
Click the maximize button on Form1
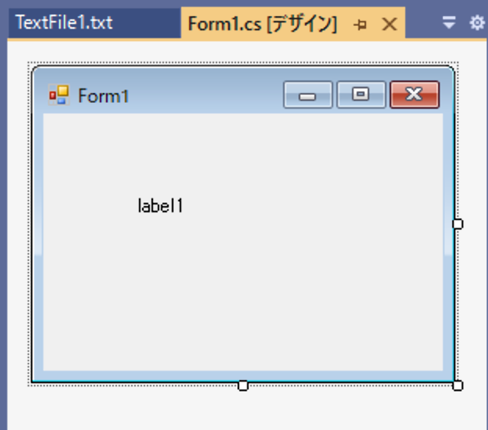(x=361, y=95)
